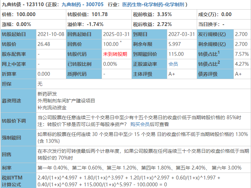
Task: Click the 回售起始日 header cell
Action: point(84,34)
